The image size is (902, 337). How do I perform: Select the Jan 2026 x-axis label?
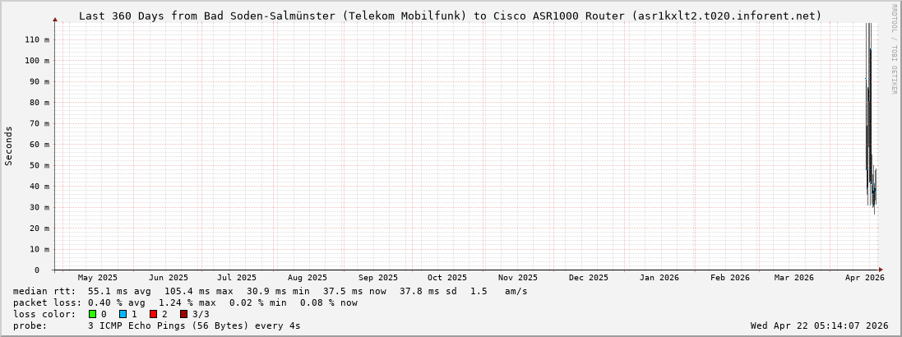pyautogui.click(x=659, y=279)
